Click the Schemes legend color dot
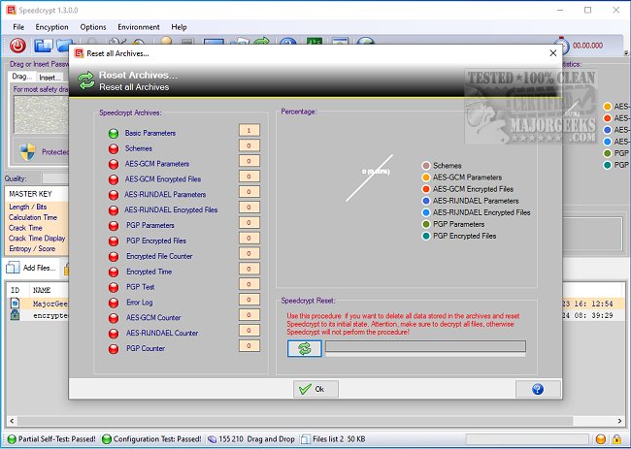This screenshot has height=449, width=631. [426, 166]
